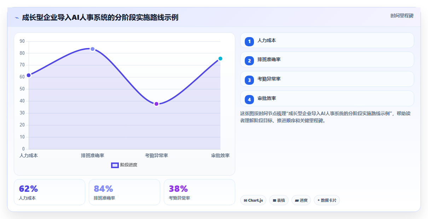Select the 进度 tag
Viewport: 428px width, 219px height.
(301, 200)
